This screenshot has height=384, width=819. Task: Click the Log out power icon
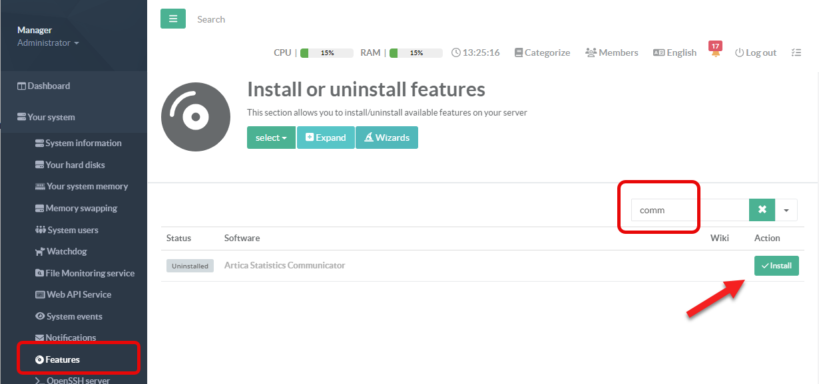[739, 52]
